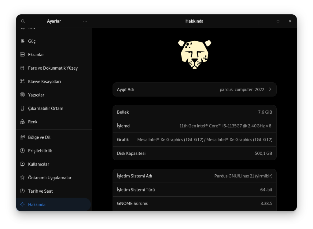Click the İşlemci row label
The width and height of the screenshot is (313, 229).
point(123,126)
